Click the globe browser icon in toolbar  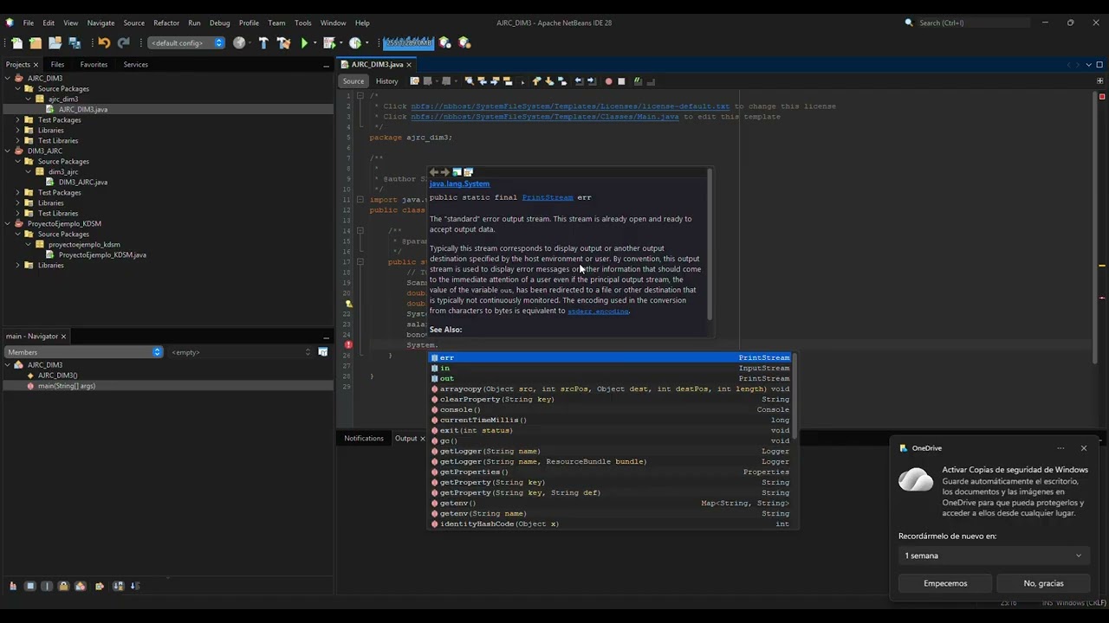pos(239,42)
